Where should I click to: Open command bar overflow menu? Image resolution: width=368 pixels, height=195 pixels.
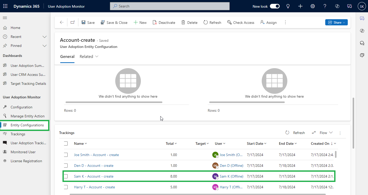point(285,23)
